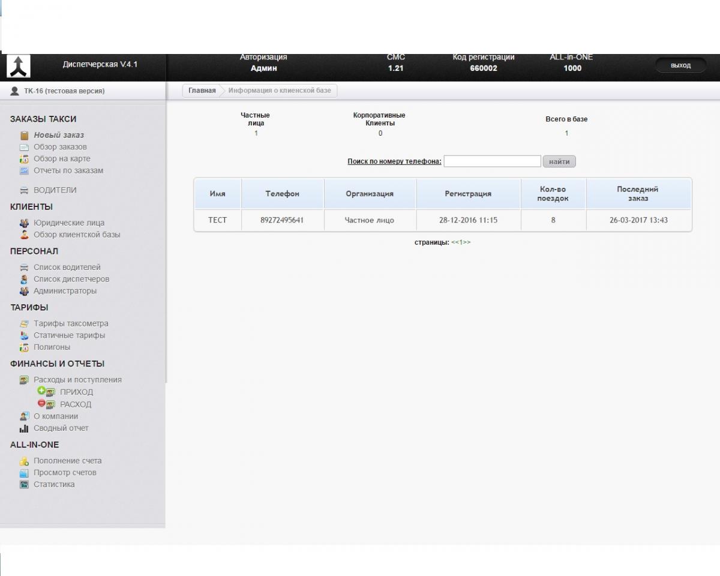This screenshot has width=720, height=576.
Task: Click the red minus РАСХОД icon
Action: pos(41,403)
